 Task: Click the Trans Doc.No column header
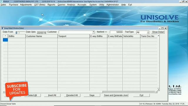tap(149, 36)
